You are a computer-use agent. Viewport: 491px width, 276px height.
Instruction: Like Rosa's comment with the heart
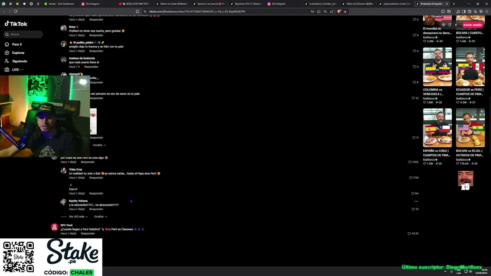pyautogui.click(x=414, y=35)
